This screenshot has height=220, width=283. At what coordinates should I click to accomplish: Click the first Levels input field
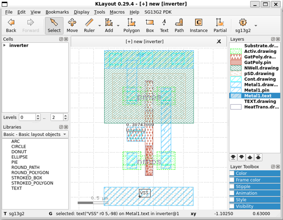point(27,117)
